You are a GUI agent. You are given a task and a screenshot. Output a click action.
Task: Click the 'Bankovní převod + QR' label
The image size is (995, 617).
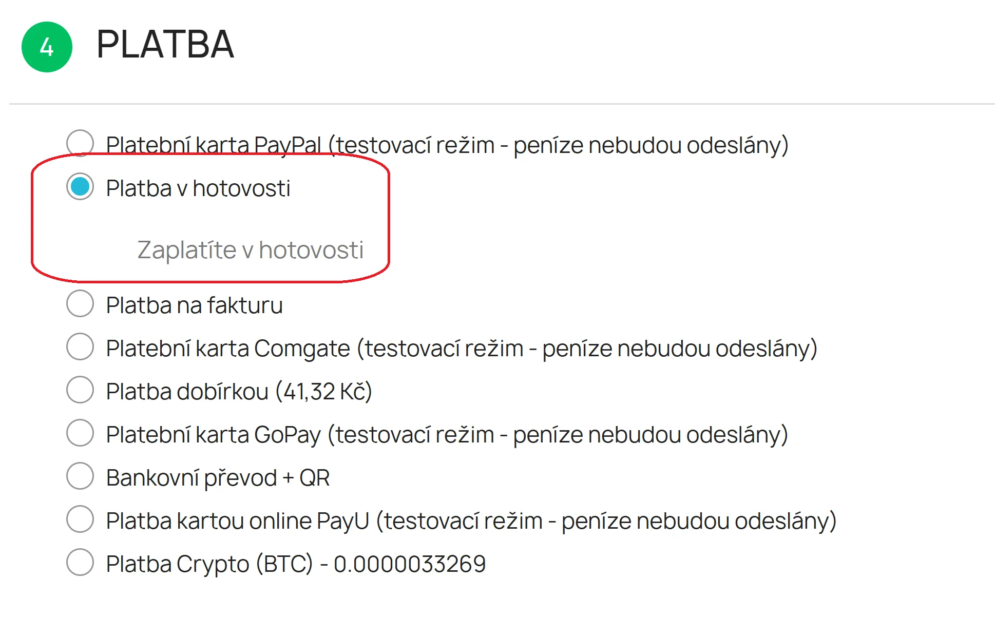(x=218, y=478)
